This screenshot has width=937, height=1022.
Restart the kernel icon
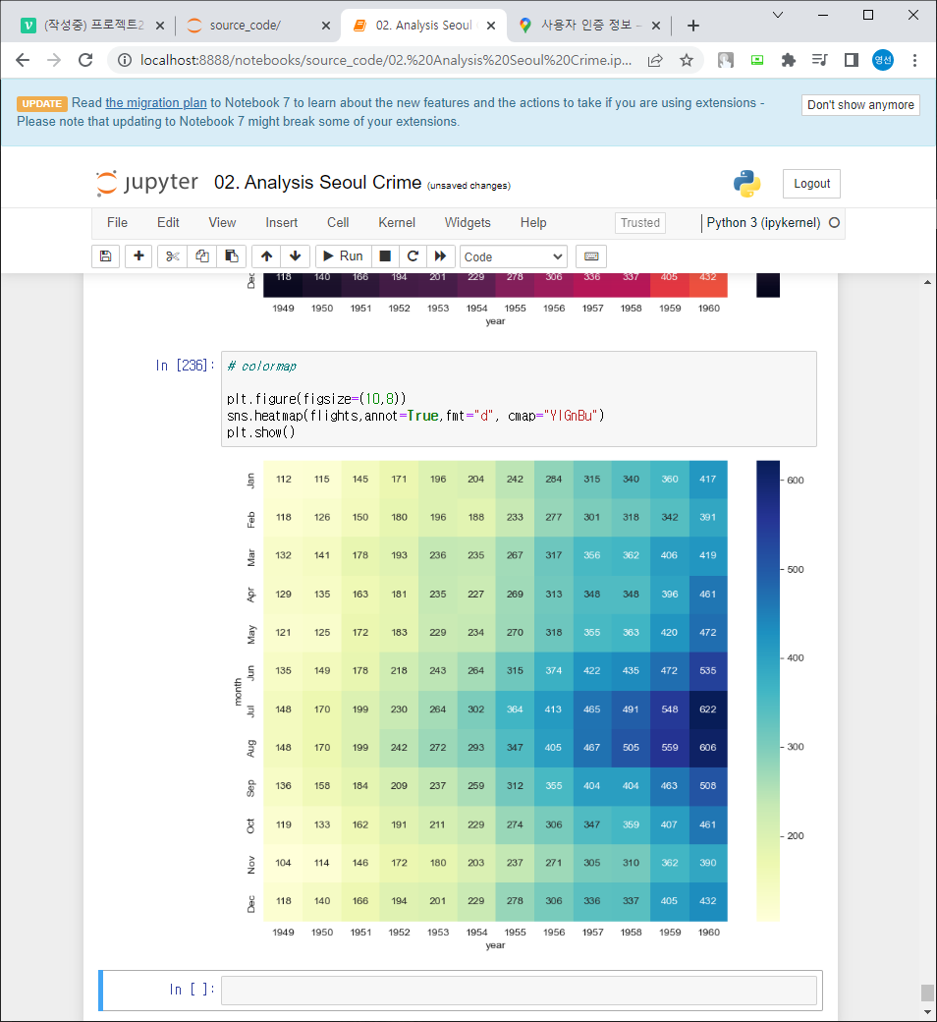[x=413, y=256]
